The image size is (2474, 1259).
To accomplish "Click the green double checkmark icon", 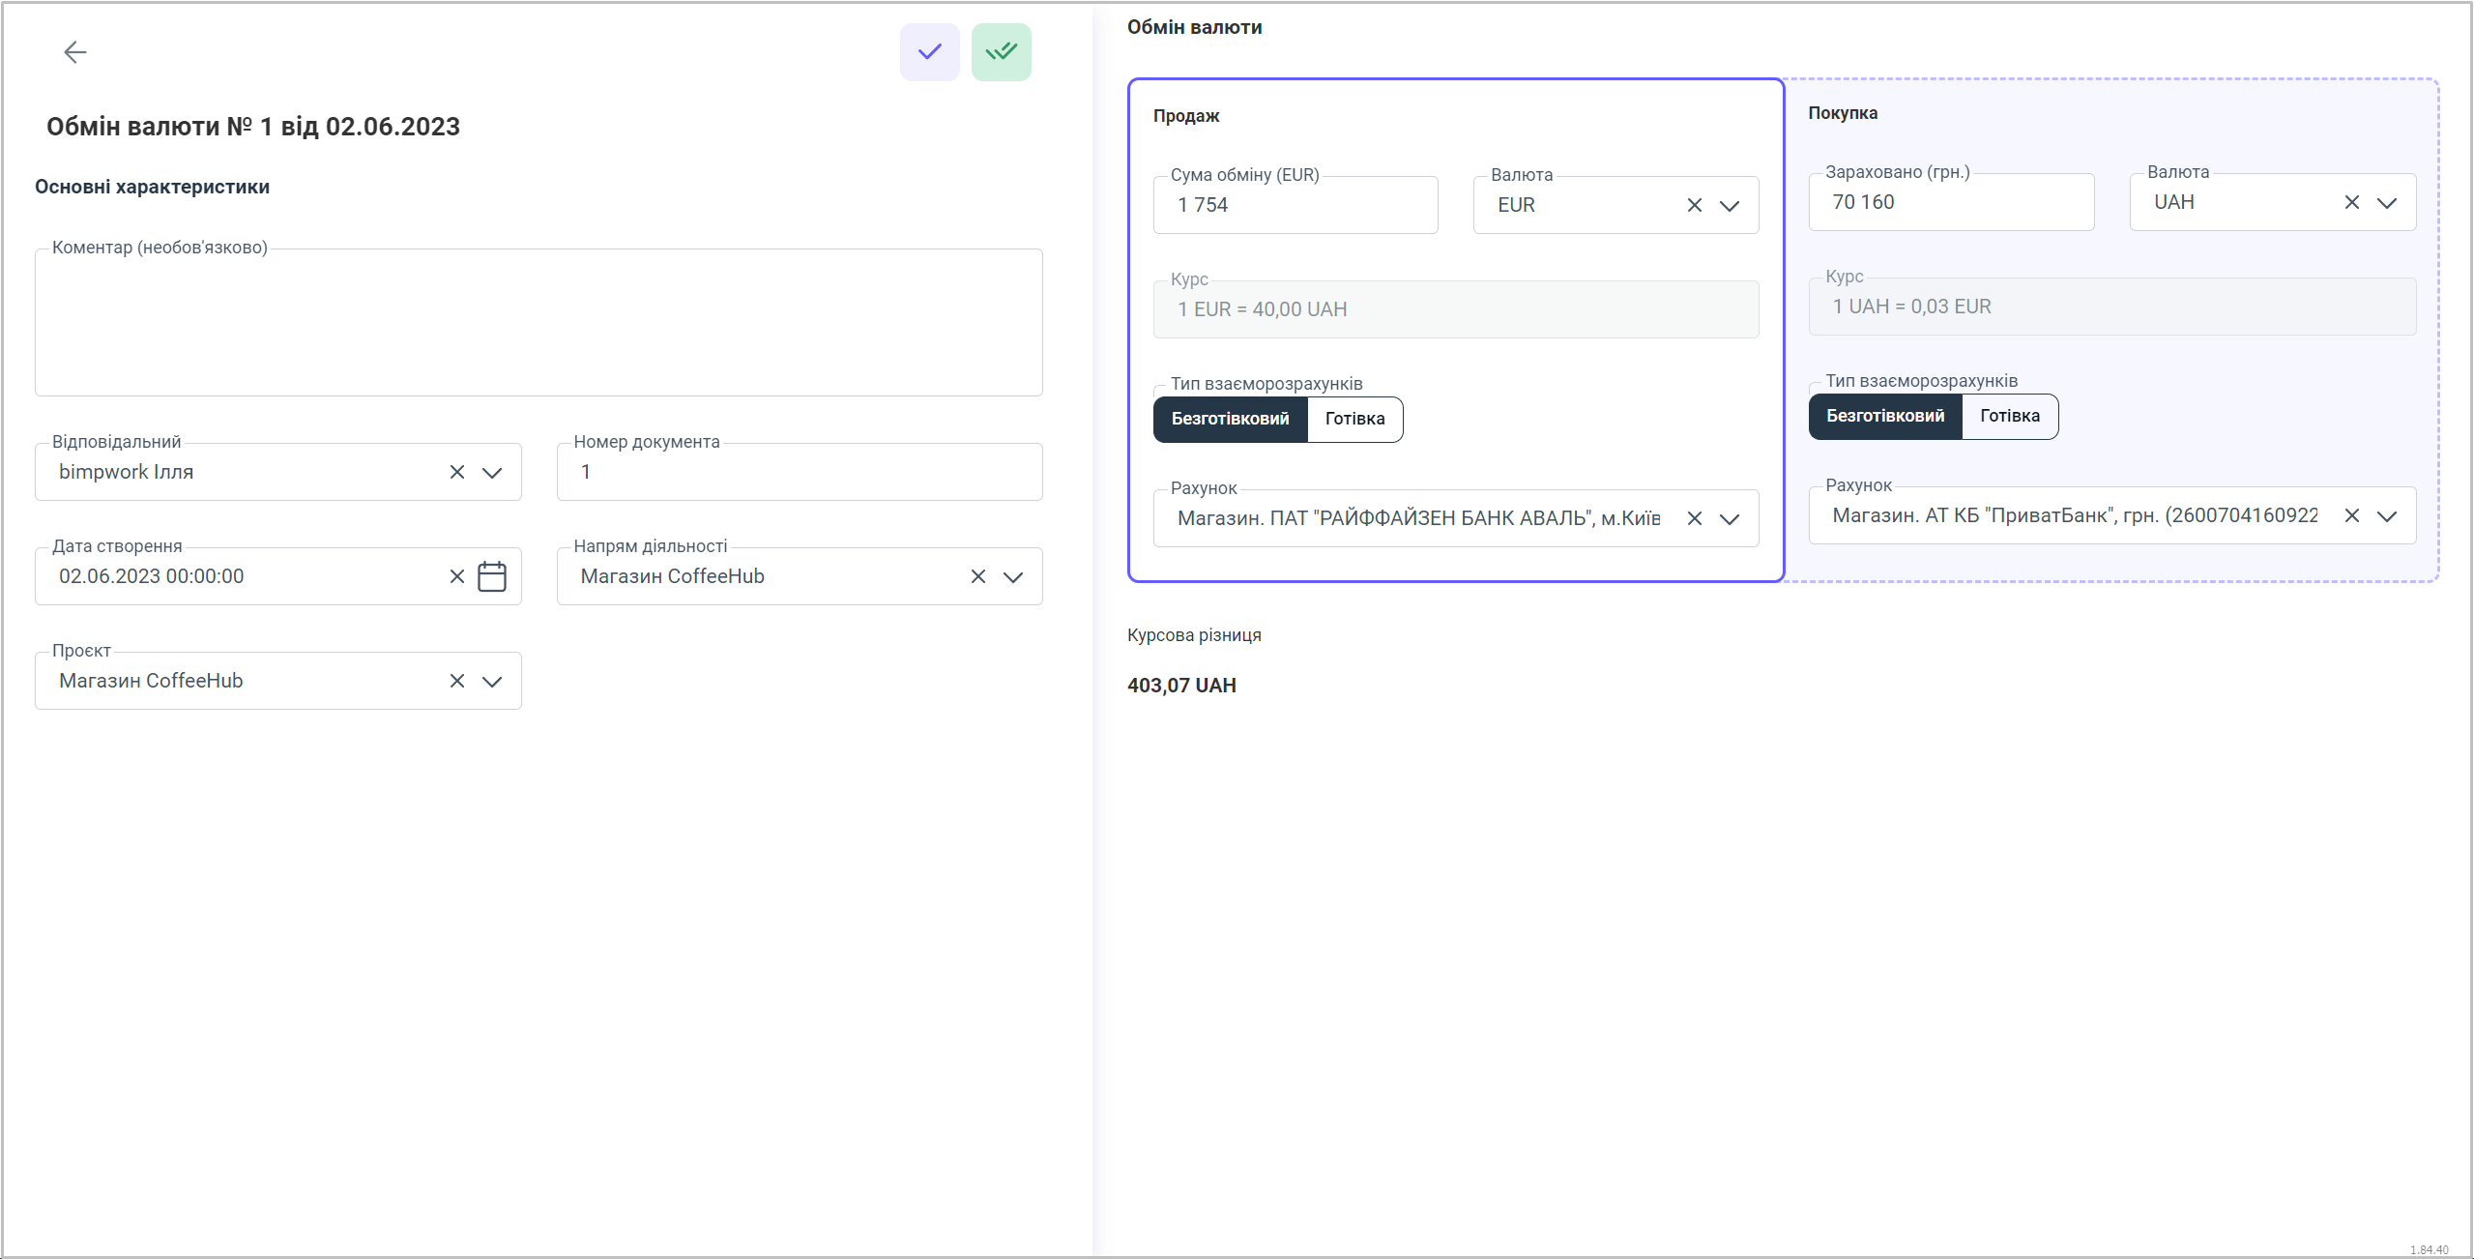I will click(1001, 52).
